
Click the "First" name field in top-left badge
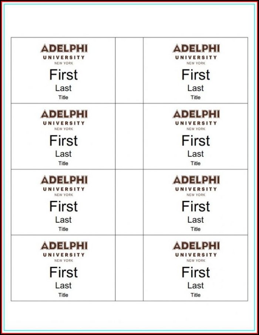tap(64, 75)
